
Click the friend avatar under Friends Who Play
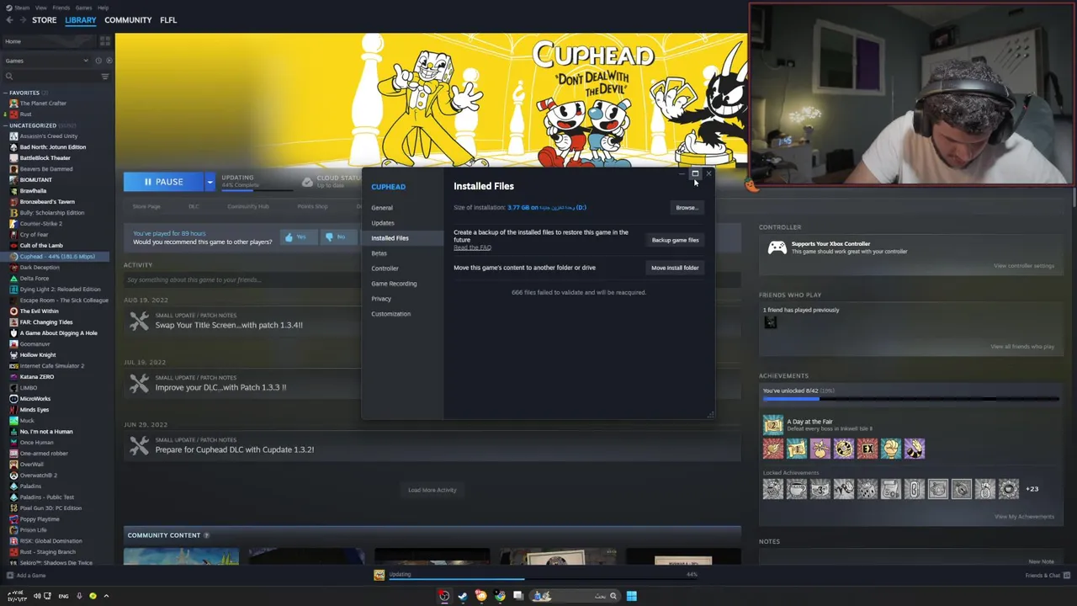tap(770, 322)
